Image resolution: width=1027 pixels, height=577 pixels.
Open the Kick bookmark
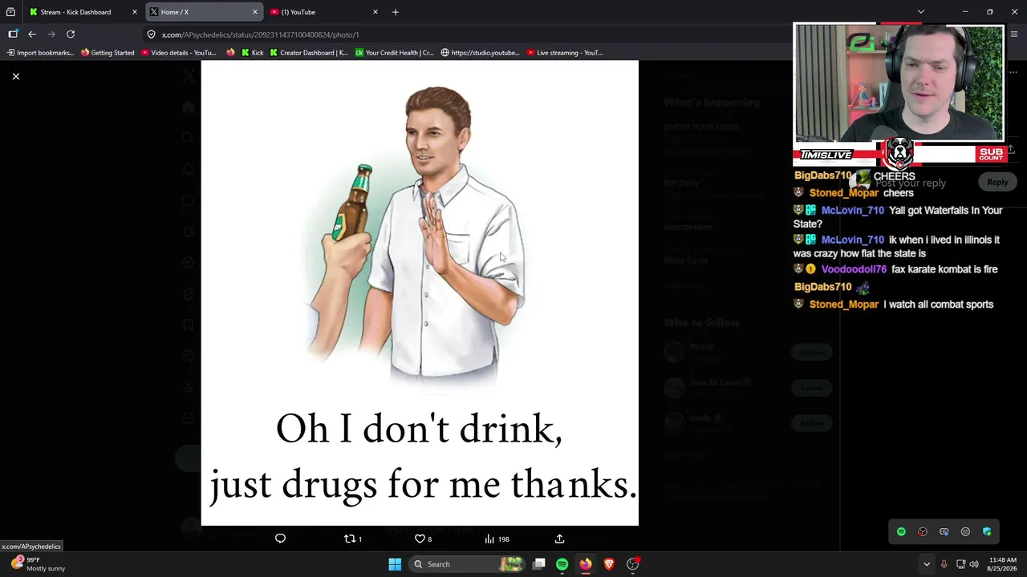click(252, 53)
